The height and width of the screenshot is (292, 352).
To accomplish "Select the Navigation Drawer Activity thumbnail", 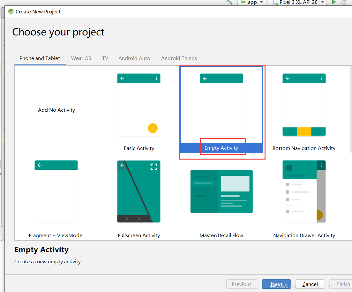I will [x=304, y=191].
